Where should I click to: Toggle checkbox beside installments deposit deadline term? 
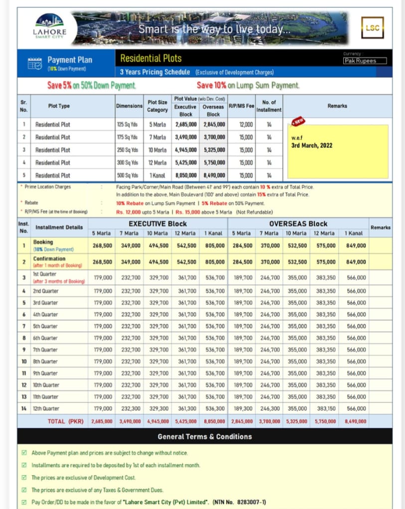point(24,465)
